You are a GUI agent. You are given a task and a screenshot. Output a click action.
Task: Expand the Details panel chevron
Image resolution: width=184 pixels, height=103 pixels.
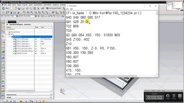pos(51,97)
